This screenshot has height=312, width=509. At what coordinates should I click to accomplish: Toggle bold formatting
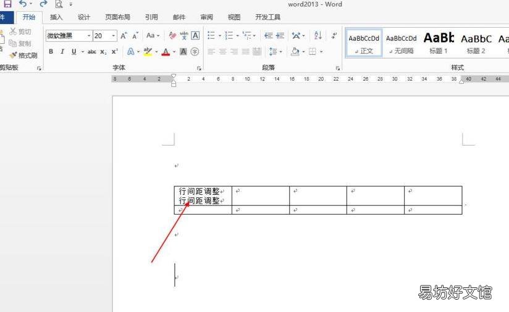pyautogui.click(x=51, y=52)
